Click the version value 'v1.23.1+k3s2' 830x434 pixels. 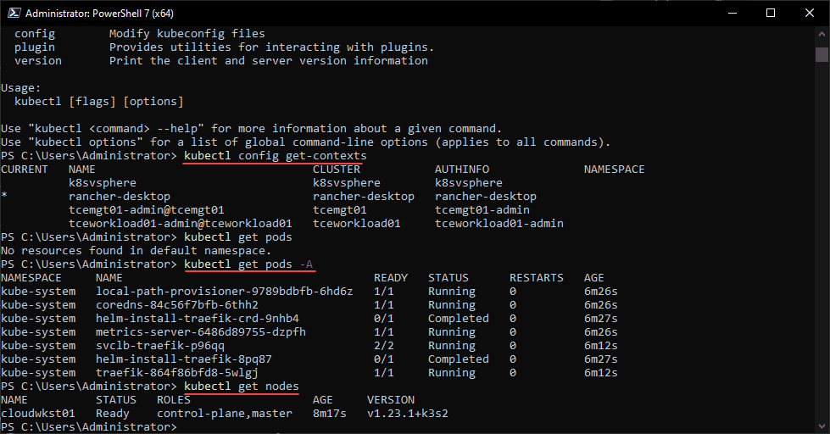[x=408, y=414]
